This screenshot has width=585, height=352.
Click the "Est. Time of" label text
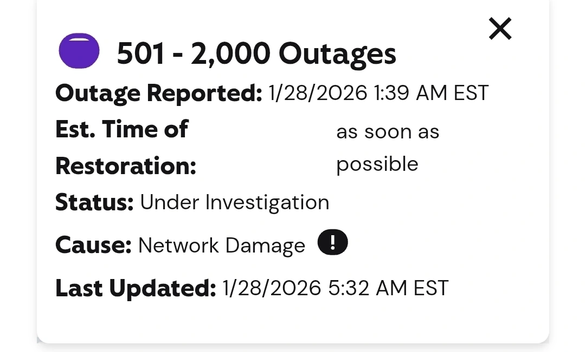click(121, 129)
